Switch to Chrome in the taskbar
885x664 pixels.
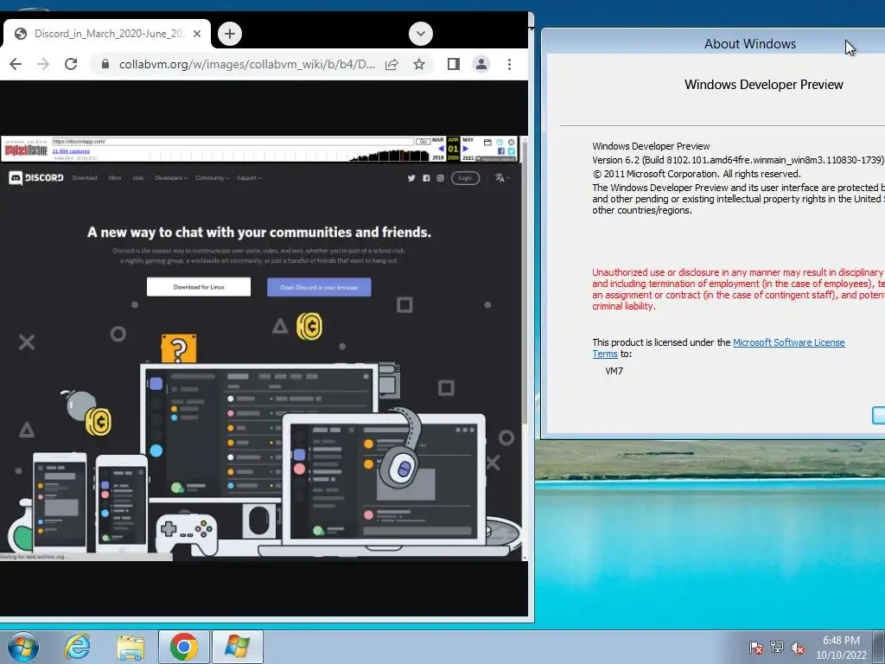click(183, 647)
